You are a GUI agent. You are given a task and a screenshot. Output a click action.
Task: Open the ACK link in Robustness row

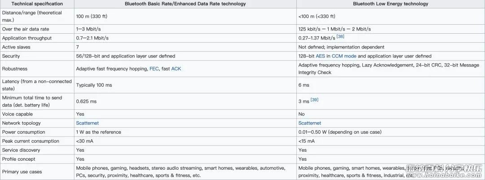click(x=176, y=69)
